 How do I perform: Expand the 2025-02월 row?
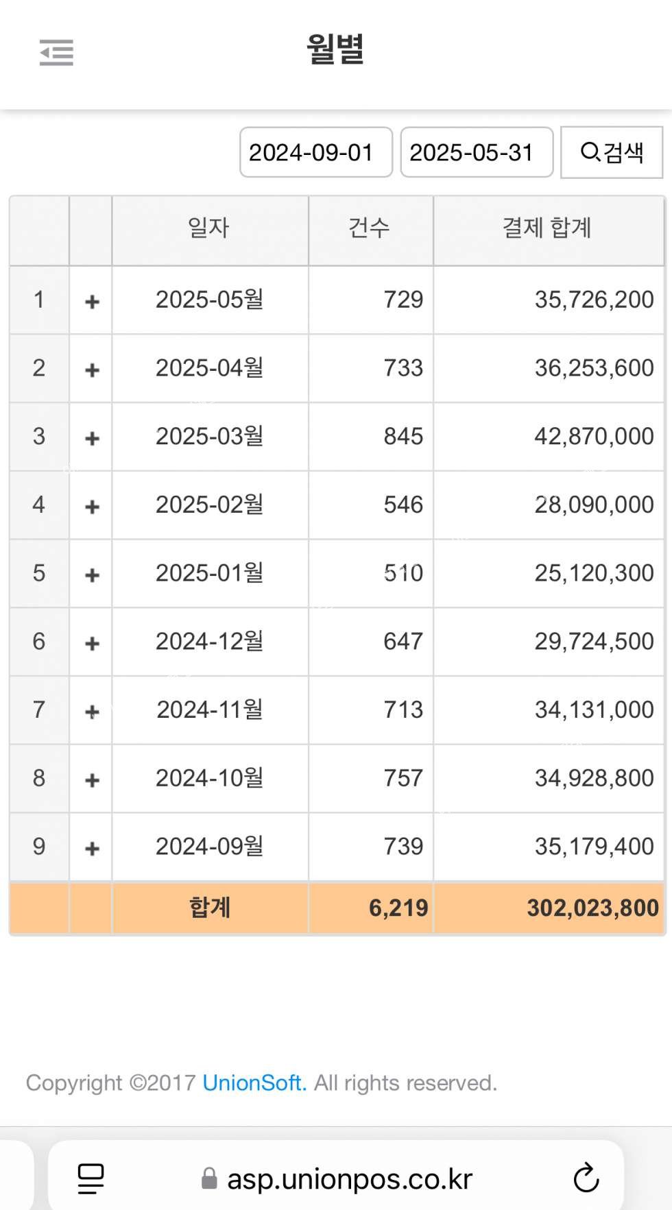[92, 507]
